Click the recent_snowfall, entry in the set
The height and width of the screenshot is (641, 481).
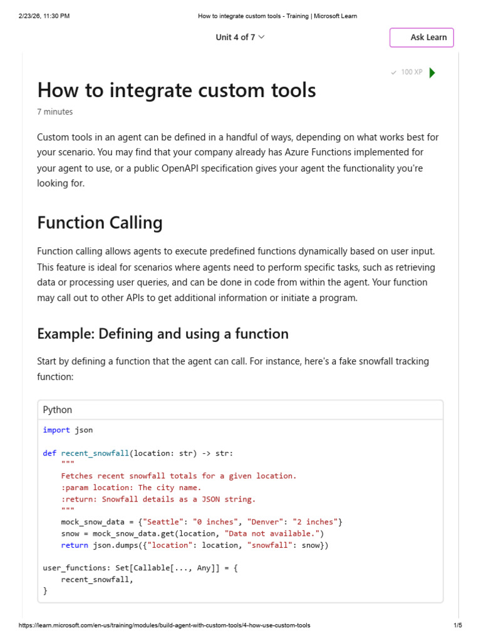97,579
